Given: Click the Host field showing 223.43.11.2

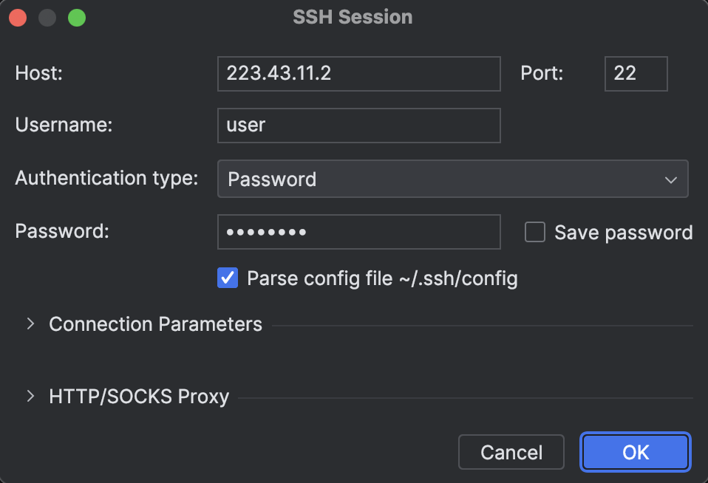Looking at the screenshot, I should [358, 74].
